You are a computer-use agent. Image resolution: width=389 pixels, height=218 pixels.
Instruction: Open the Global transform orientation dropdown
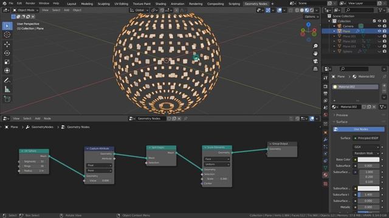(139, 10)
